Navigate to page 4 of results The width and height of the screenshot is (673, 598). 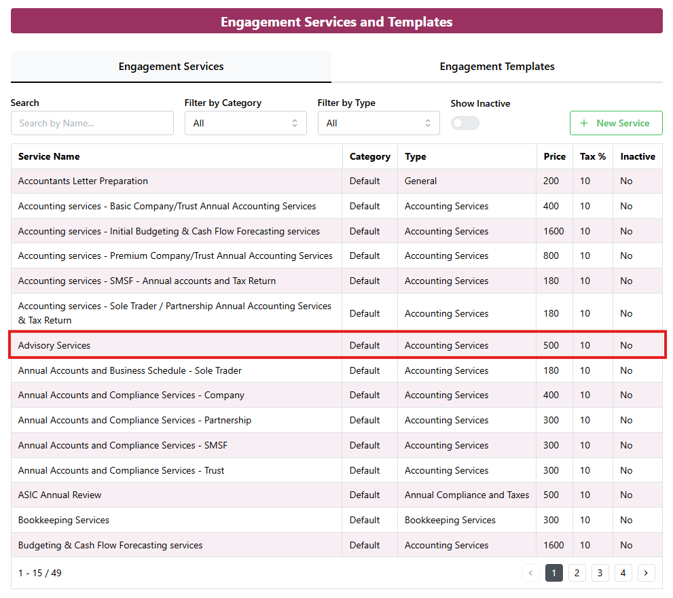click(623, 573)
